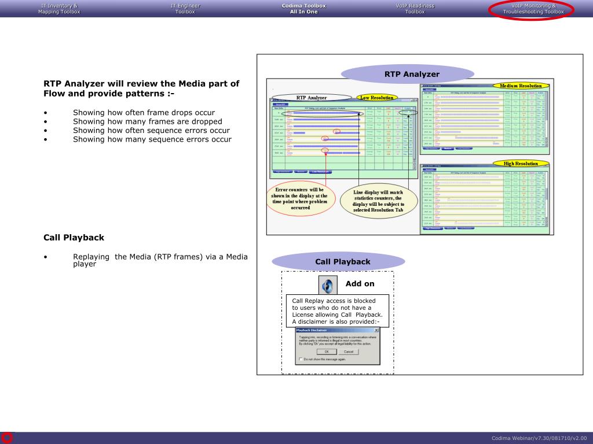Click the yellow 'Medium Resolution' label
593x444 pixels.
pyautogui.click(x=521, y=86)
